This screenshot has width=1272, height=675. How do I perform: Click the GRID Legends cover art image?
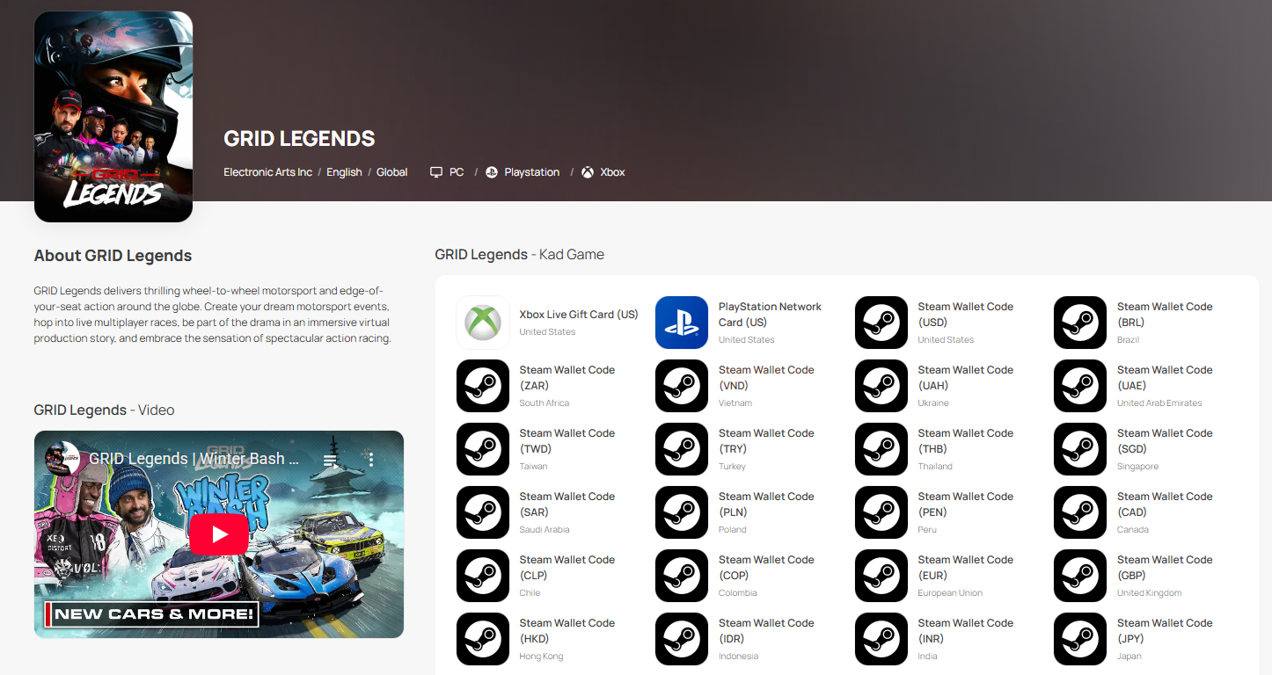pyautogui.click(x=113, y=116)
